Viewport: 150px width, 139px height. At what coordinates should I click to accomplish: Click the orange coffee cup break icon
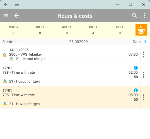tap(141, 30)
